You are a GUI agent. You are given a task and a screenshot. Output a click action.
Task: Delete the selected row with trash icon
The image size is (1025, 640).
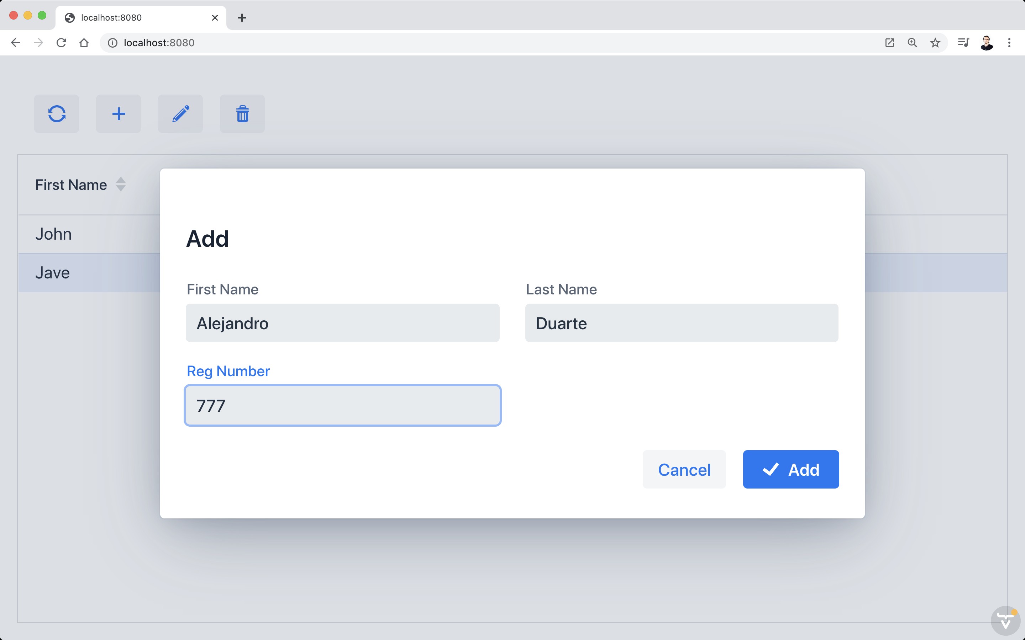point(242,113)
